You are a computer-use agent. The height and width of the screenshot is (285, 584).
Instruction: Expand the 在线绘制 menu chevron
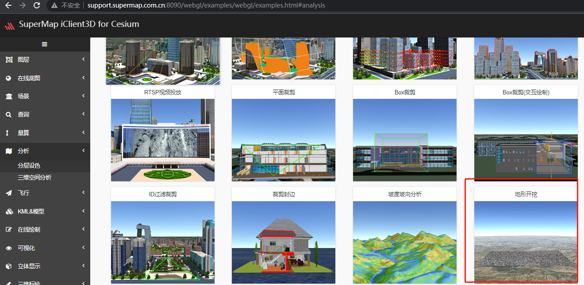(x=83, y=229)
